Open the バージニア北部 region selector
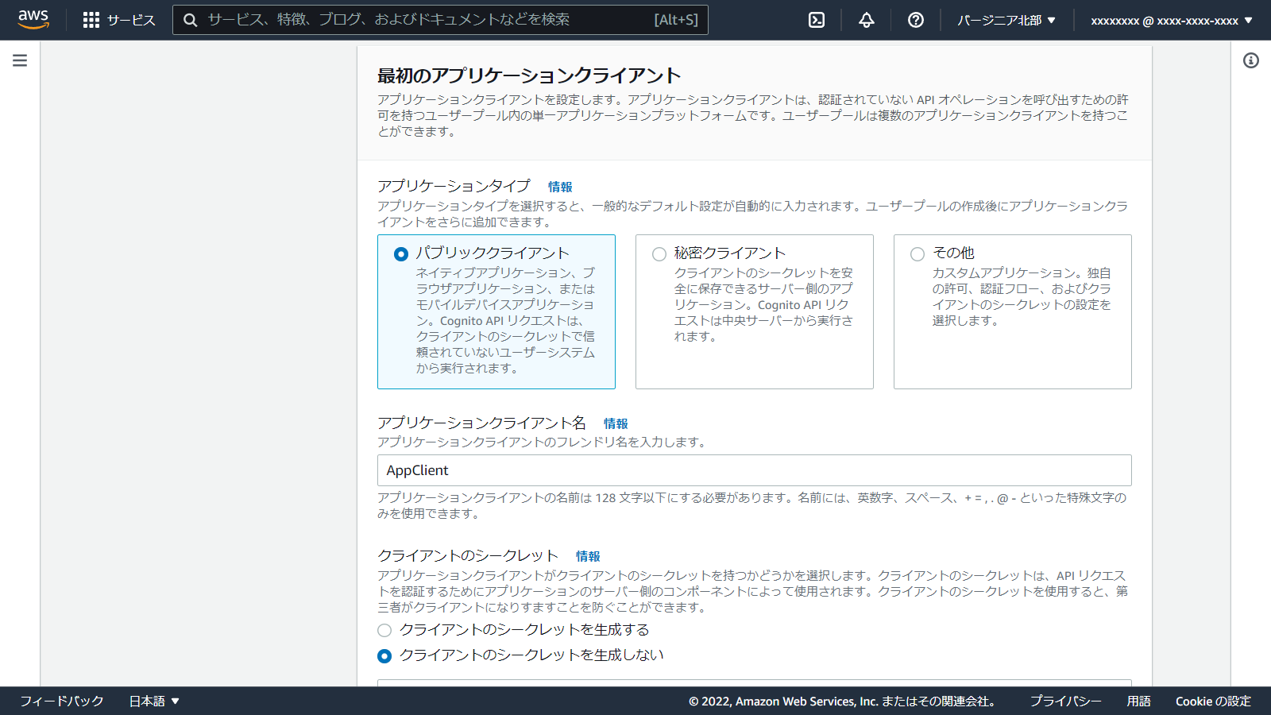 point(1006,20)
